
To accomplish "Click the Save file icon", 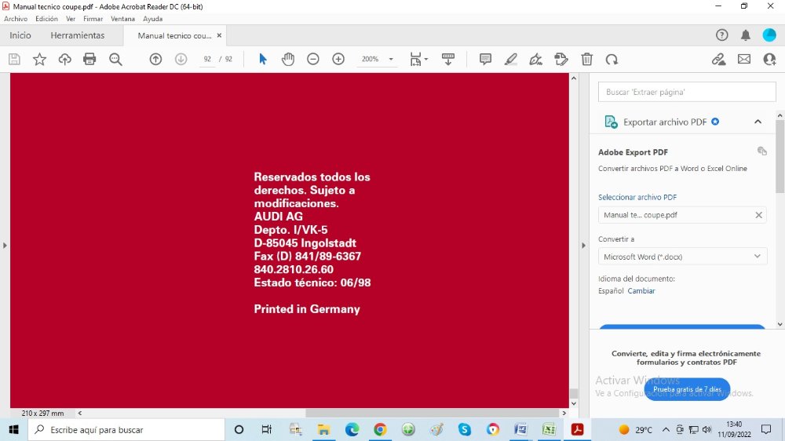I will tap(14, 59).
